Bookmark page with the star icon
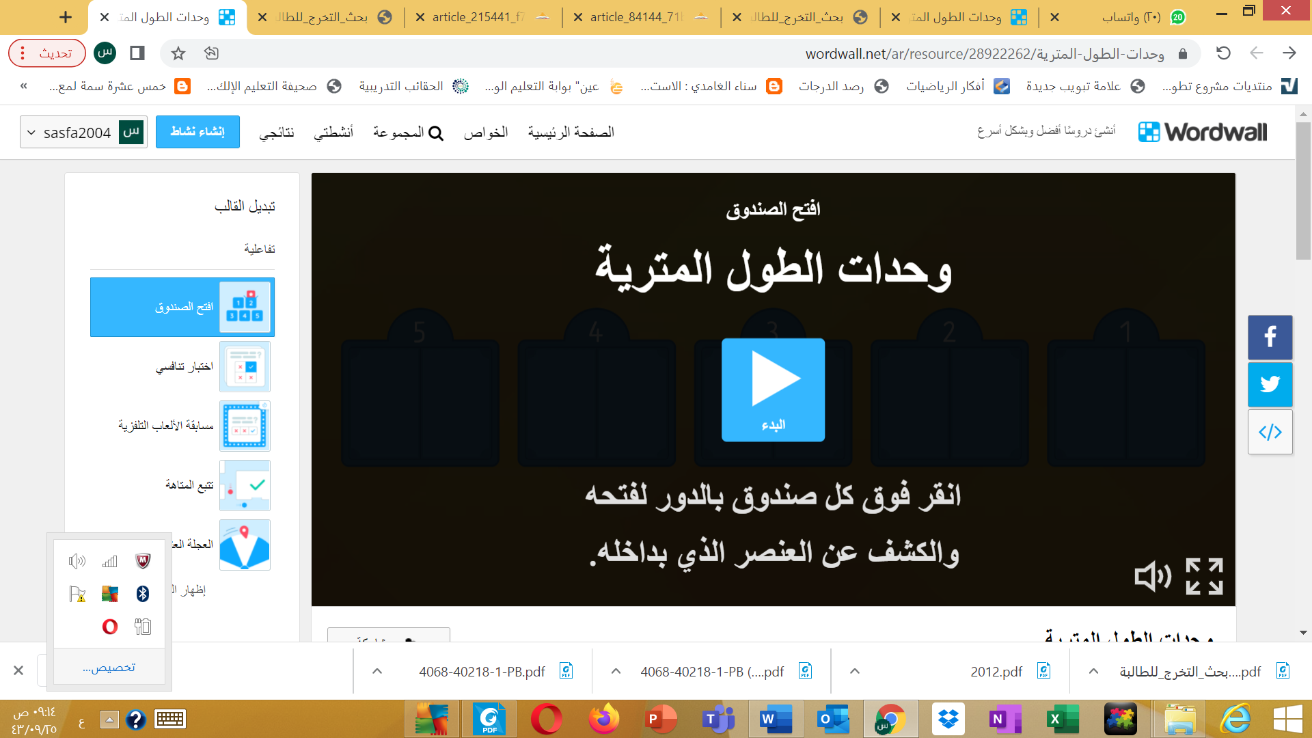Image resolution: width=1312 pixels, height=738 pixels. [x=178, y=53]
